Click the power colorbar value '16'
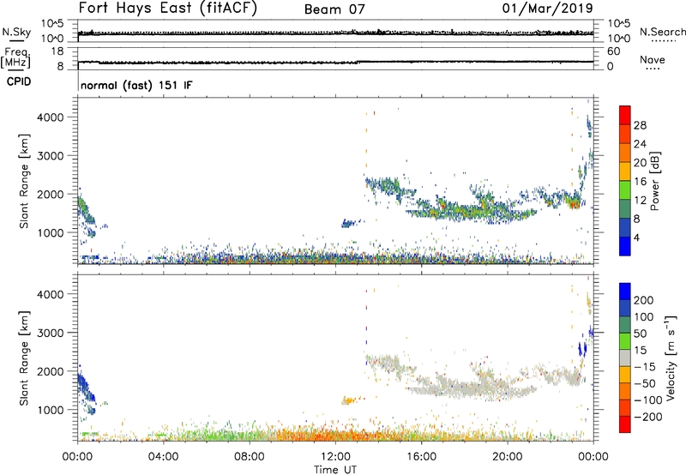Image resolution: width=686 pixels, height=475 pixels. point(640,182)
